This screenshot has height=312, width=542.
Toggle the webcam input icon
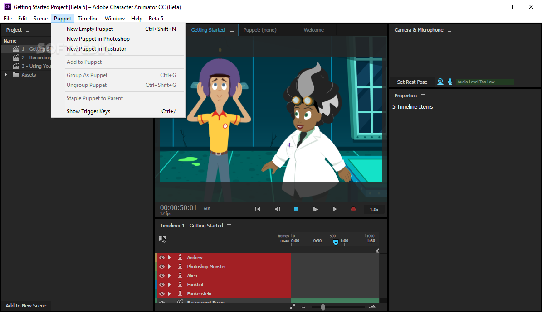tap(440, 82)
